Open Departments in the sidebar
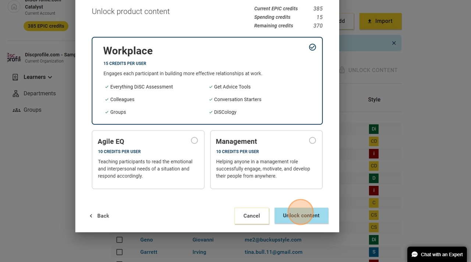Screen dimensions: 471x262 (40, 93)
